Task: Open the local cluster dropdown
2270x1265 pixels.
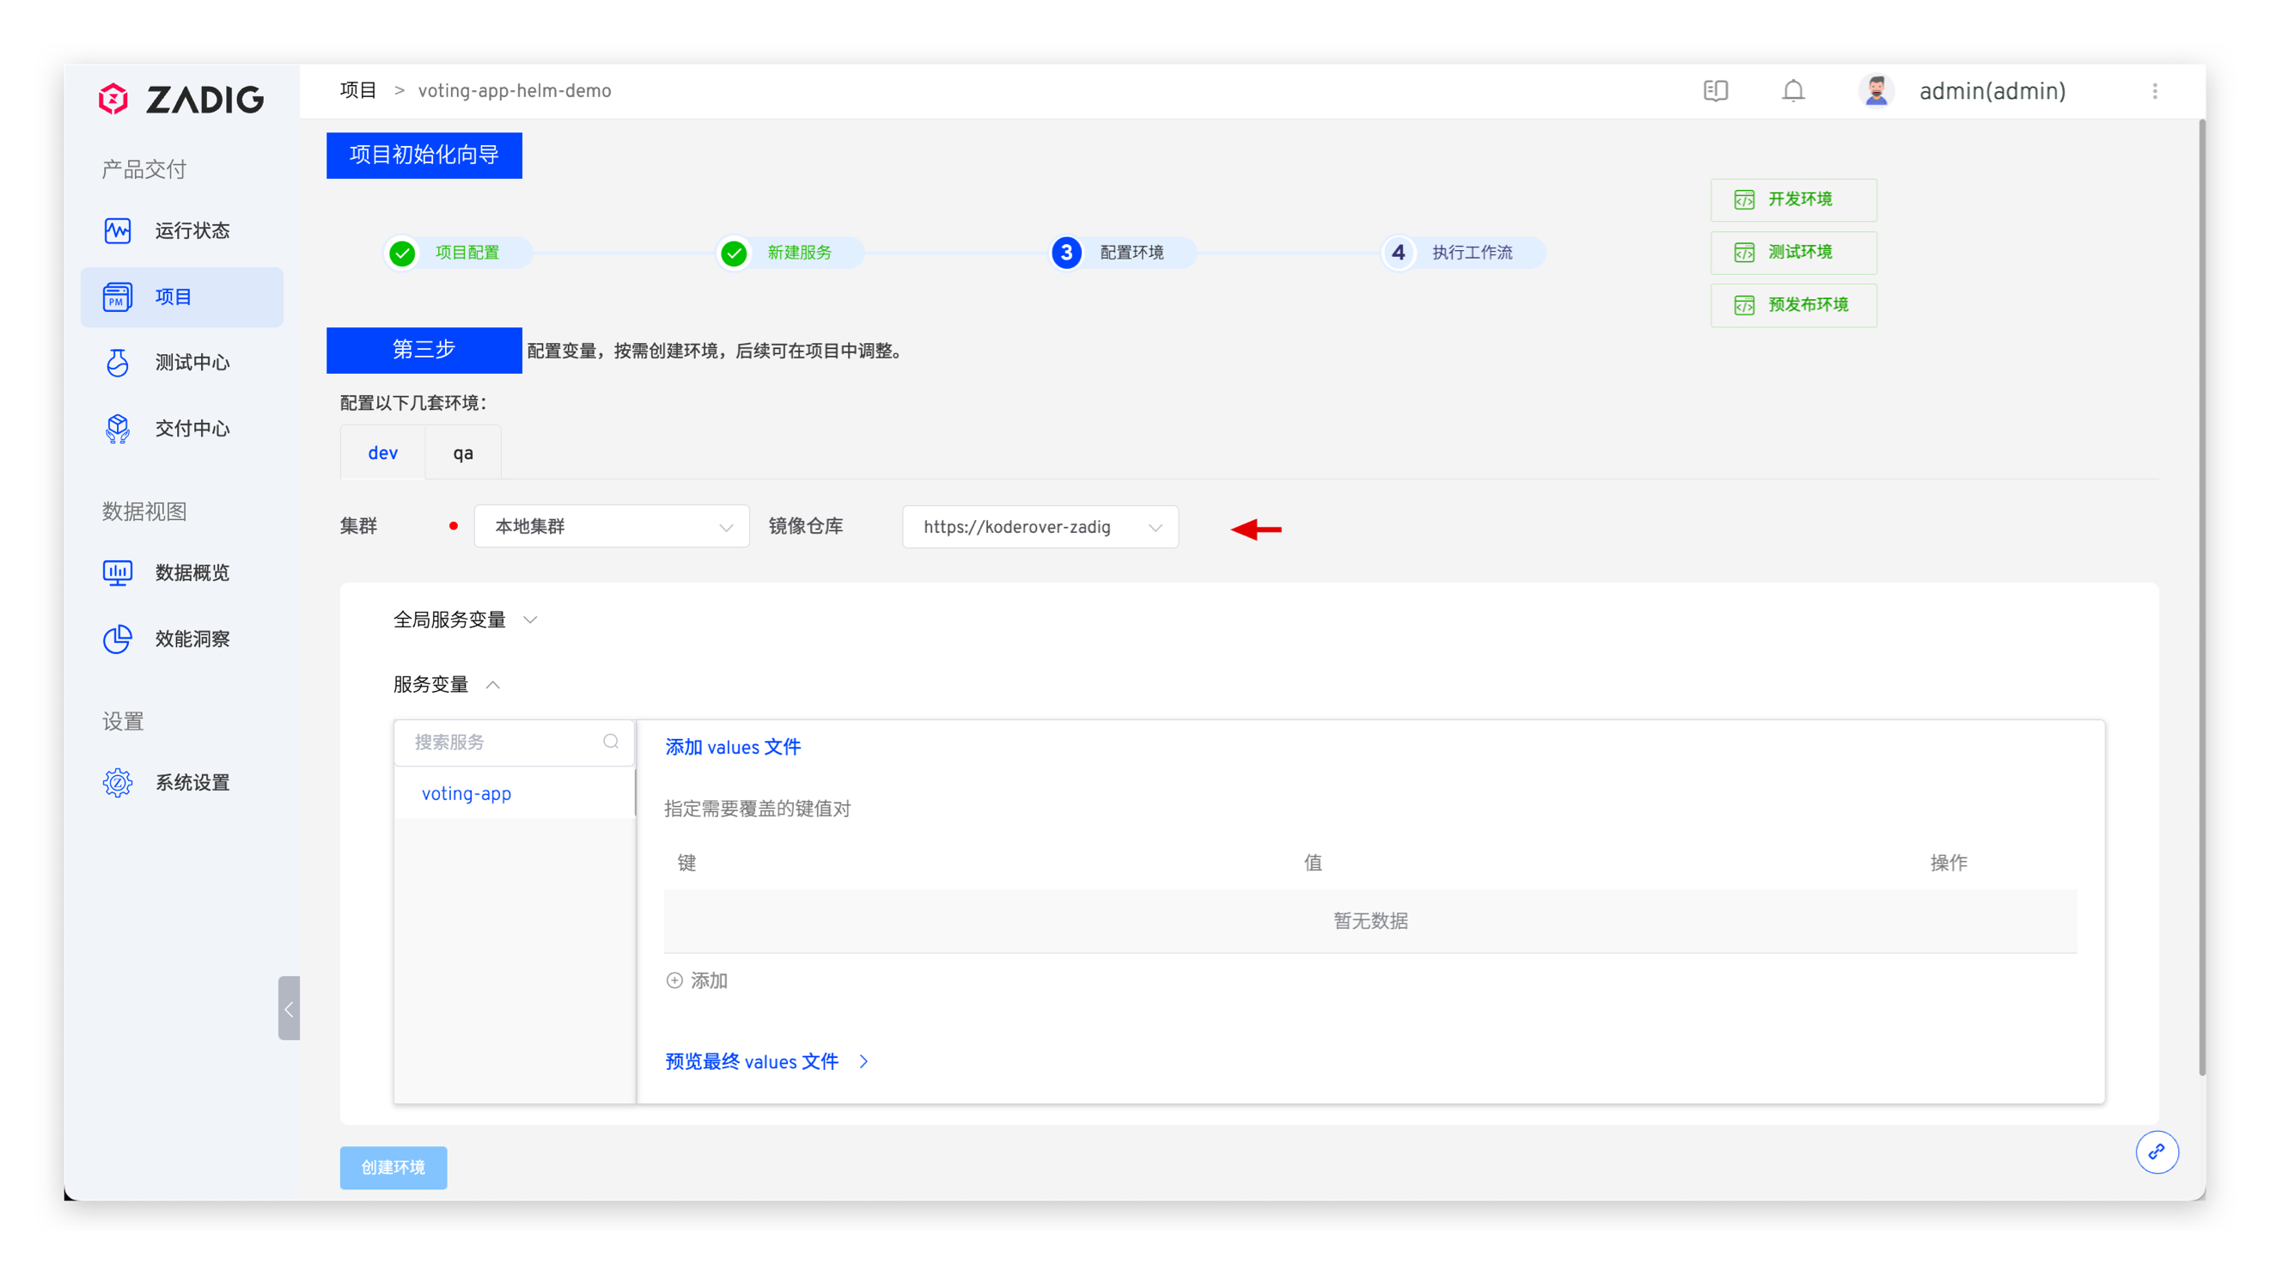Action: pos(612,526)
